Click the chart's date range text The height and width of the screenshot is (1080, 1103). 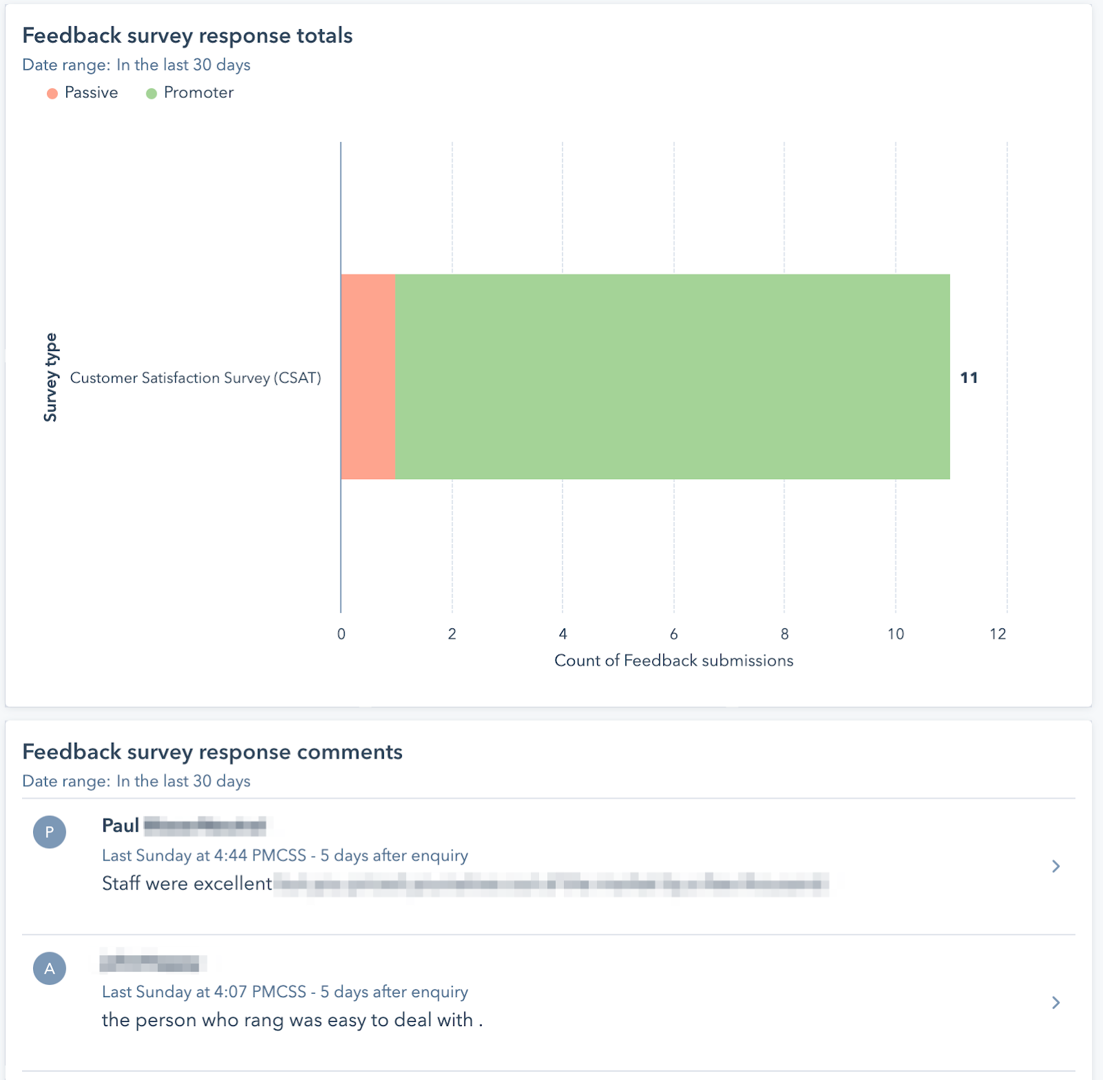pyautogui.click(x=136, y=65)
